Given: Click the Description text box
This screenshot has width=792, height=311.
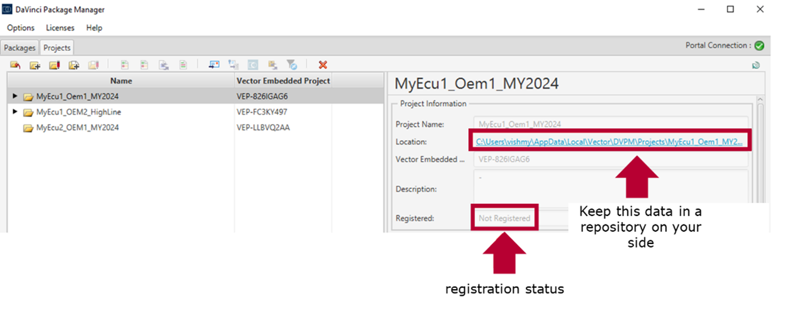Looking at the screenshot, I should (610, 188).
